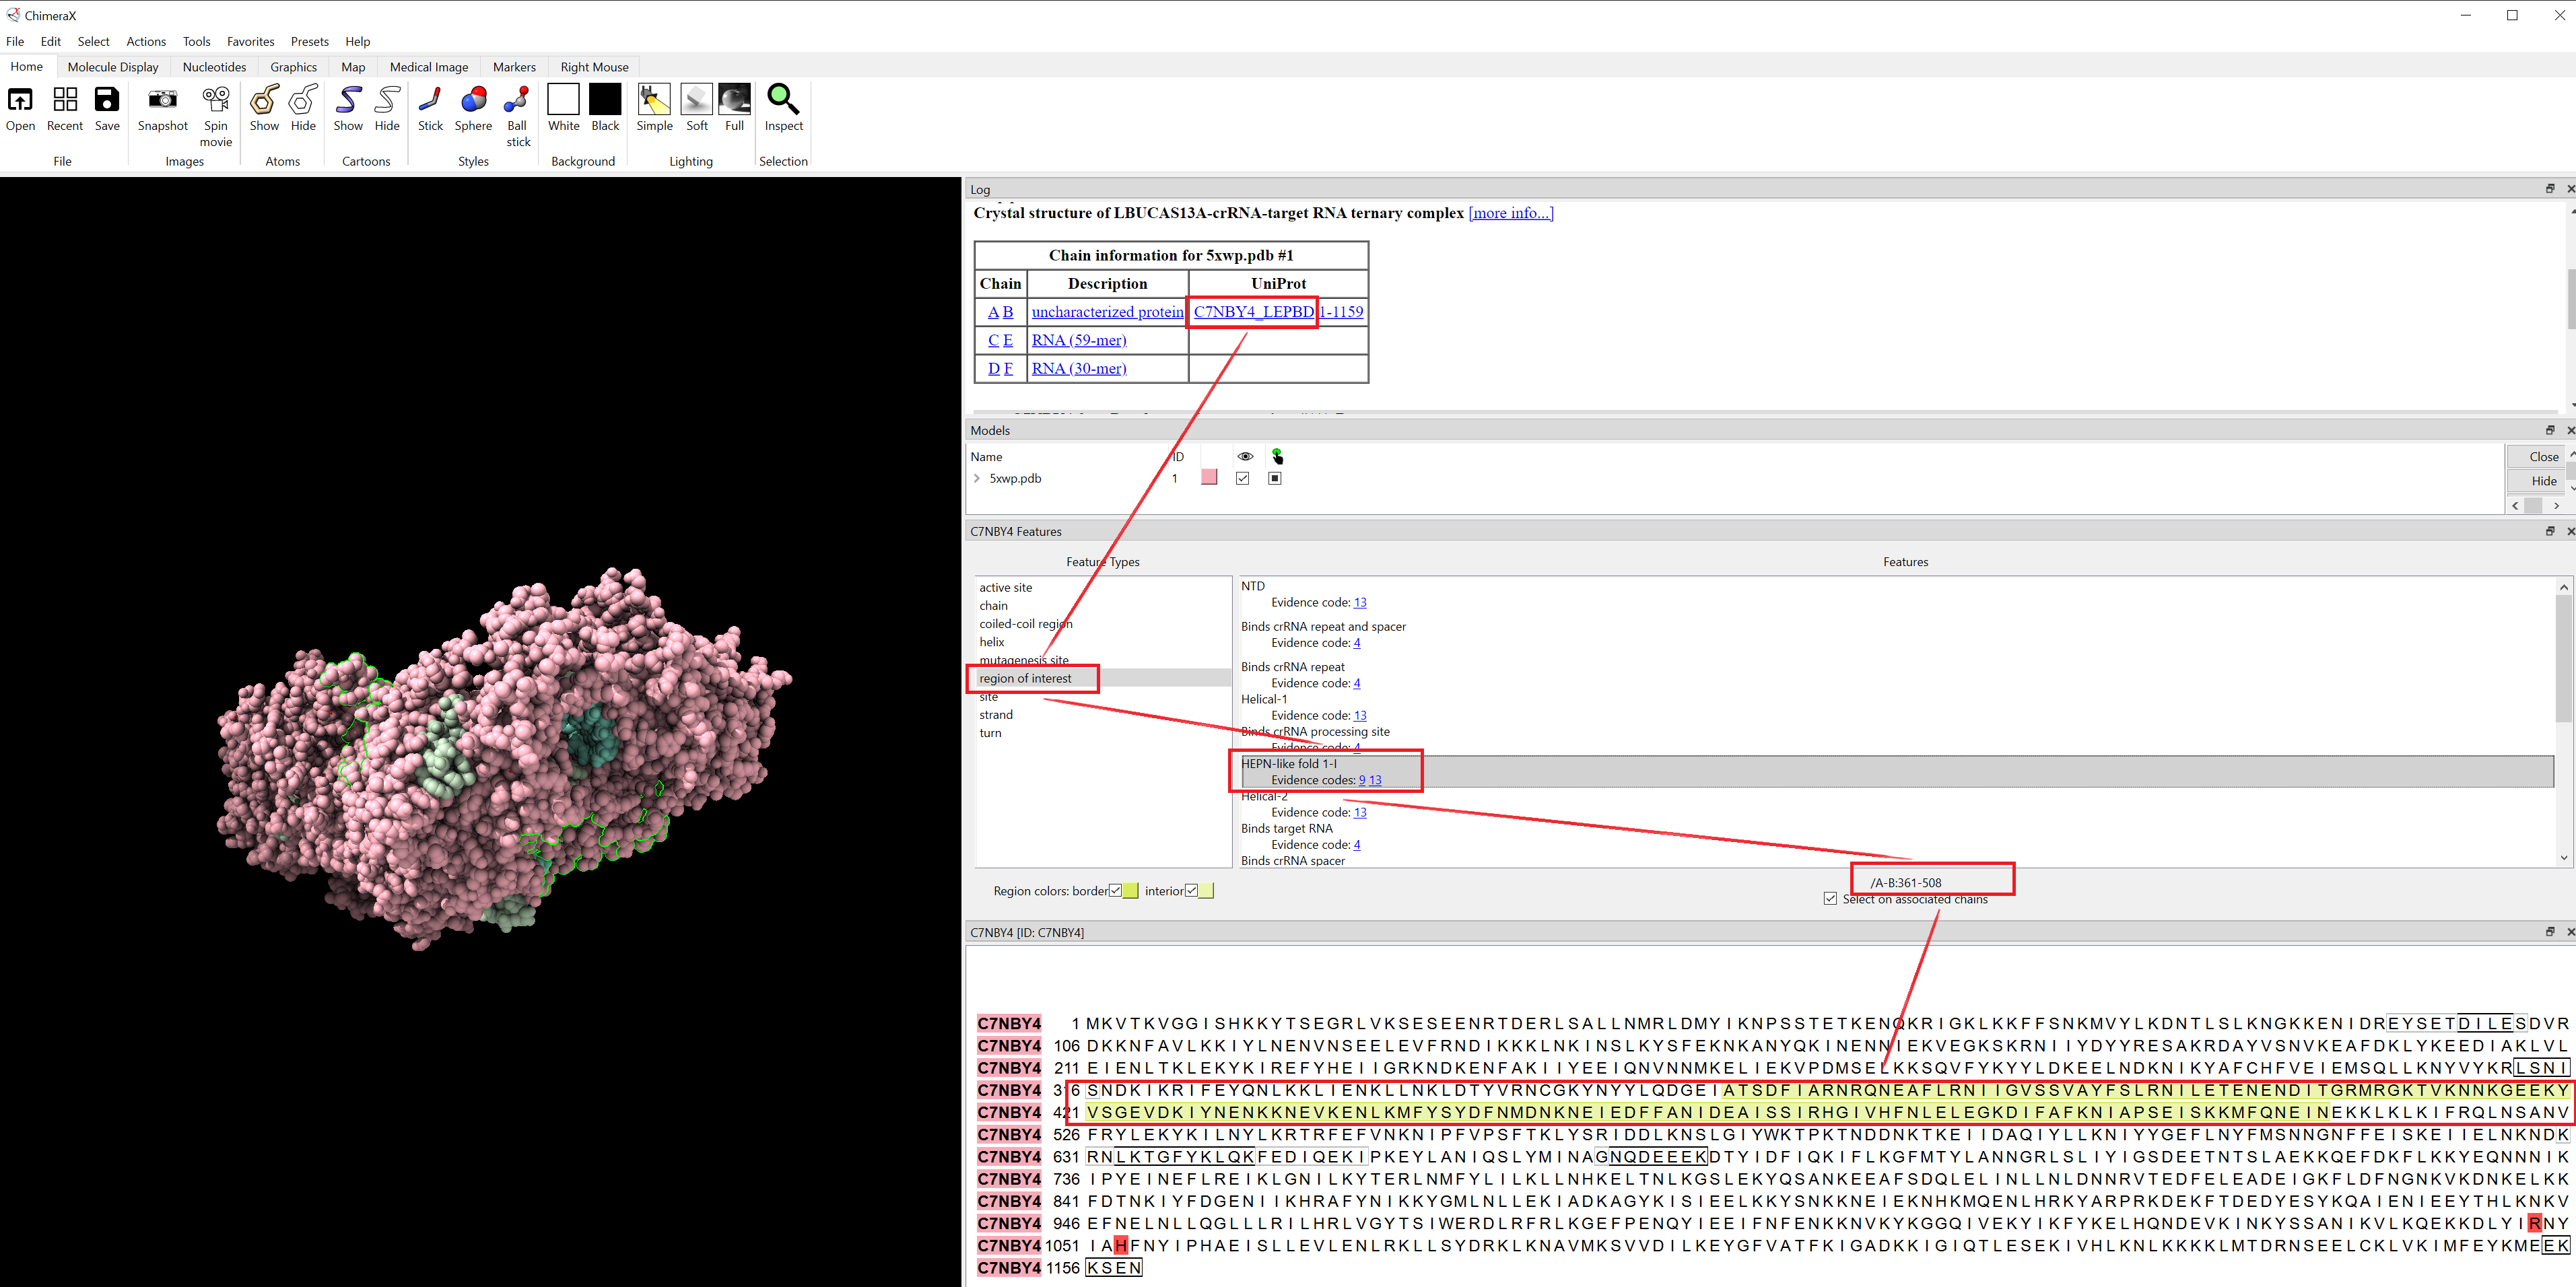This screenshot has width=2576, height=1287.
Task: Open the Tools menu
Action: click(x=196, y=41)
